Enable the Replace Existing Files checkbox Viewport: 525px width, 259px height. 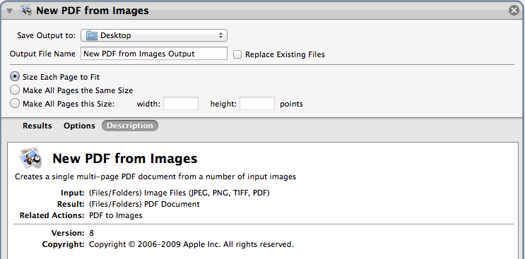pyautogui.click(x=237, y=54)
